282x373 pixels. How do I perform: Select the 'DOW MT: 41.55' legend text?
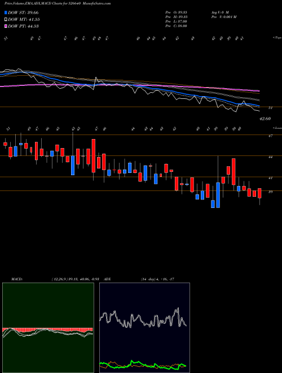pos(24,20)
